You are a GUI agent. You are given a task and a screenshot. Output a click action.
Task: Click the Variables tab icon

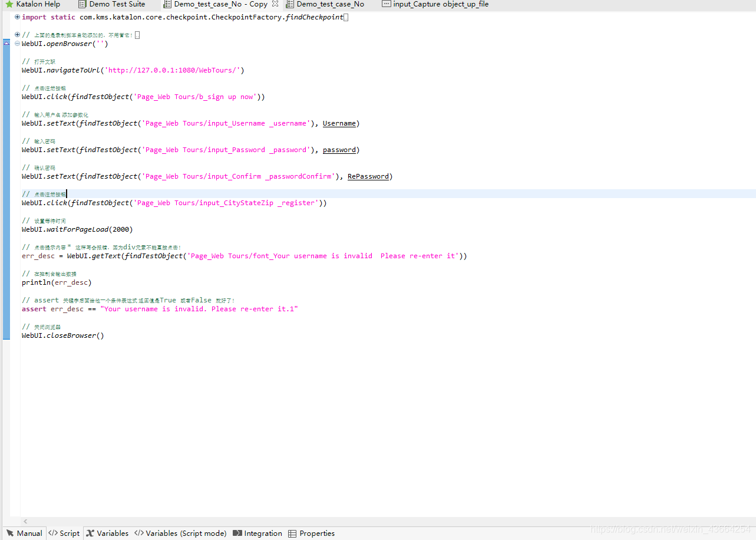point(90,534)
